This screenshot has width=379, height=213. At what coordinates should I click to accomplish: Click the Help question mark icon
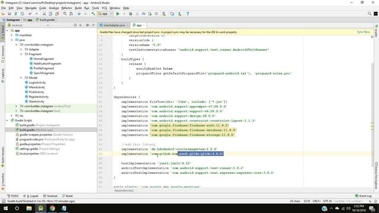click(x=188, y=14)
